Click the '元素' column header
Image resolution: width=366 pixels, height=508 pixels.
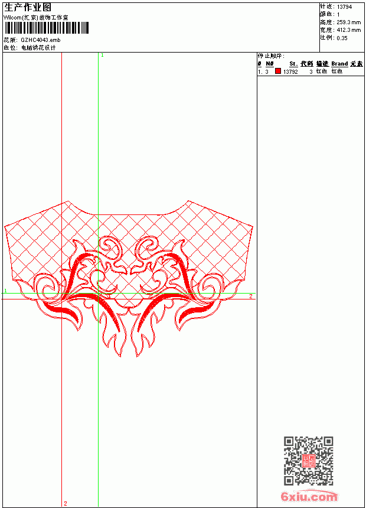[357, 64]
